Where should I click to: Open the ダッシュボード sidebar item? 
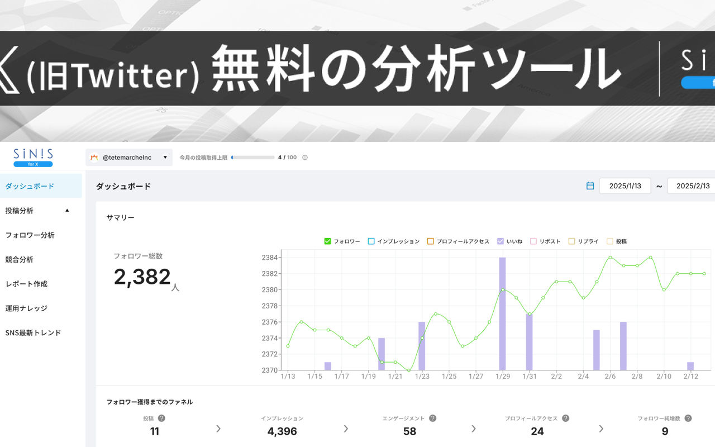click(x=41, y=186)
